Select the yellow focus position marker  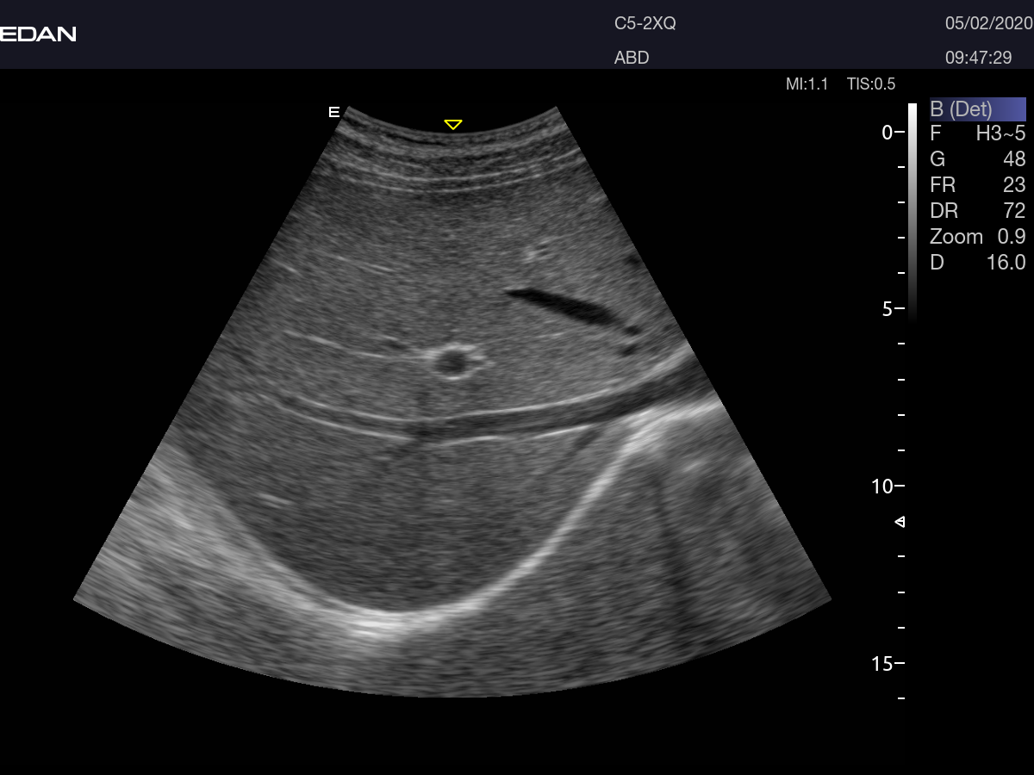click(x=452, y=123)
